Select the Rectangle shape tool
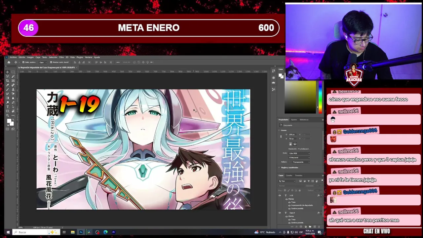 (x=7, y=111)
